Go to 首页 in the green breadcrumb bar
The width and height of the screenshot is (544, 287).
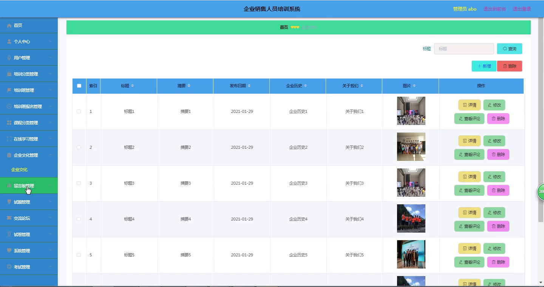pos(284,27)
